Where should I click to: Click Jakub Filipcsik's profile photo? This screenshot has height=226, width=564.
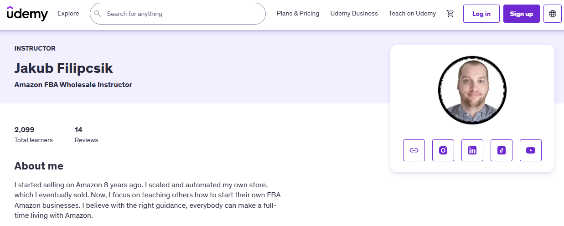click(x=472, y=90)
